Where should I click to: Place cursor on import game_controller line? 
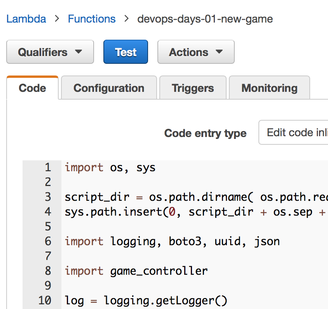click(x=136, y=271)
